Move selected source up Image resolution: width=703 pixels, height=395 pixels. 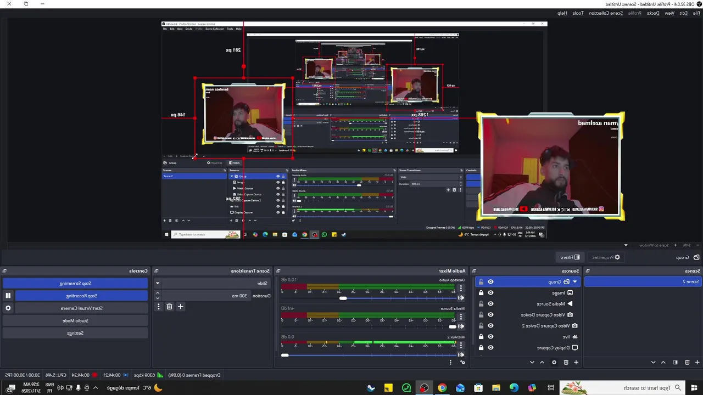[x=542, y=362]
